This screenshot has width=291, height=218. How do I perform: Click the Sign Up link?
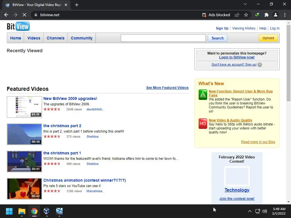[x=222, y=28]
